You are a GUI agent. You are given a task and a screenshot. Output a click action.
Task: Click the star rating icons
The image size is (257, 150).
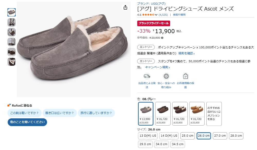148,15
